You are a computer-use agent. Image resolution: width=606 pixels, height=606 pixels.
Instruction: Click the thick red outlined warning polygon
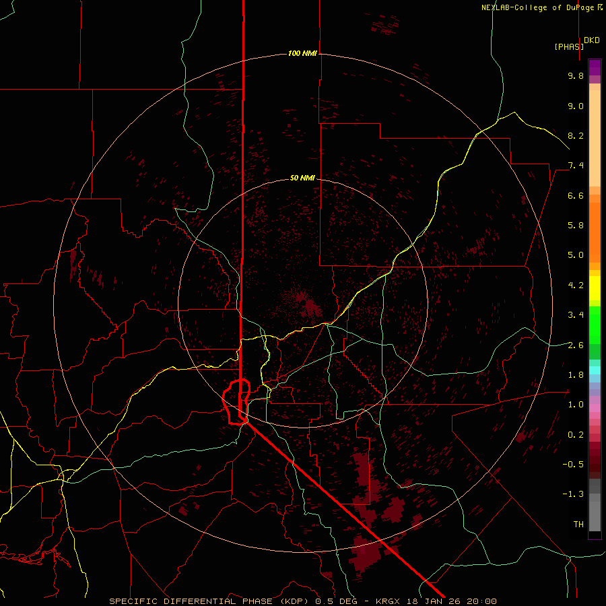(236, 402)
